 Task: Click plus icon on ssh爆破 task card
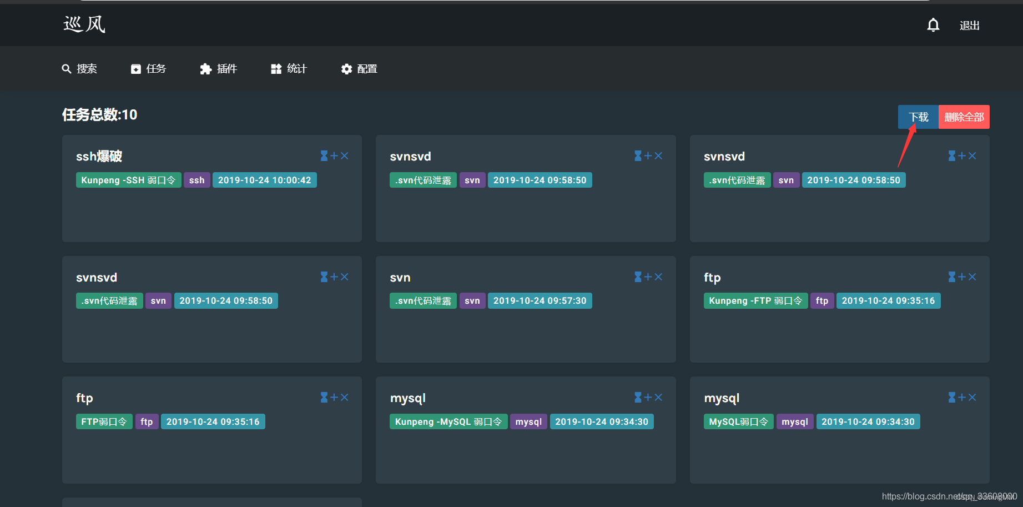tap(334, 156)
